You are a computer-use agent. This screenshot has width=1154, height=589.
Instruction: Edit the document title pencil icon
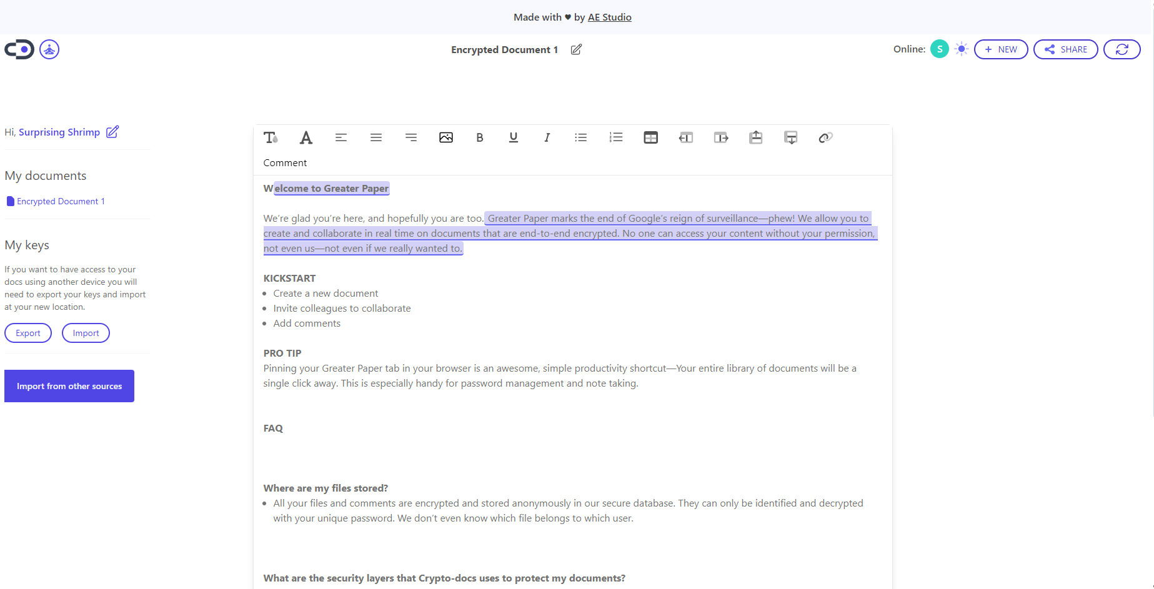point(576,49)
